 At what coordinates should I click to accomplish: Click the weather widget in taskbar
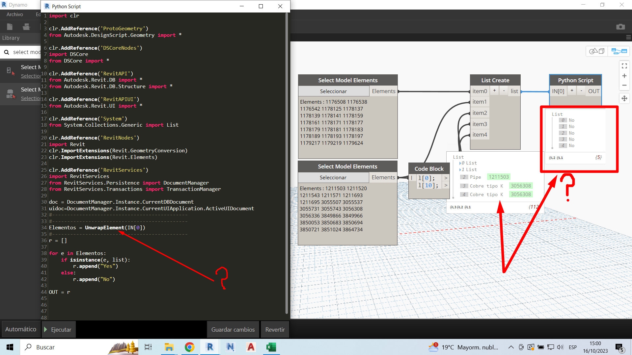[x=464, y=347]
